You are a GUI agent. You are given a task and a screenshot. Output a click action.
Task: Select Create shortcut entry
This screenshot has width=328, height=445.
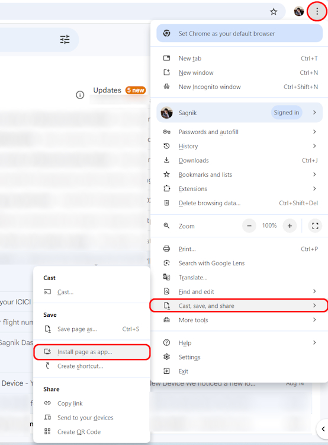click(92, 366)
